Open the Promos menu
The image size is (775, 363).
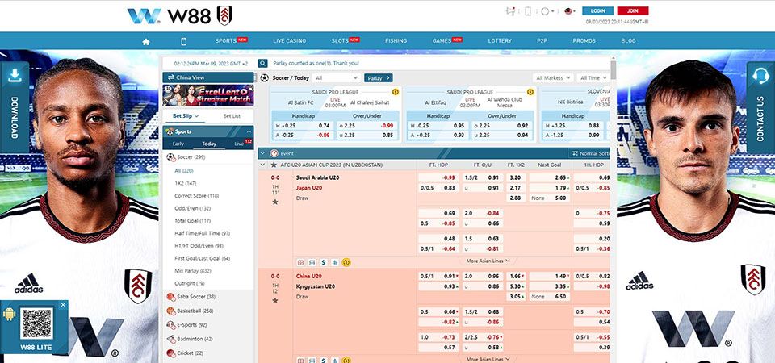tap(584, 41)
